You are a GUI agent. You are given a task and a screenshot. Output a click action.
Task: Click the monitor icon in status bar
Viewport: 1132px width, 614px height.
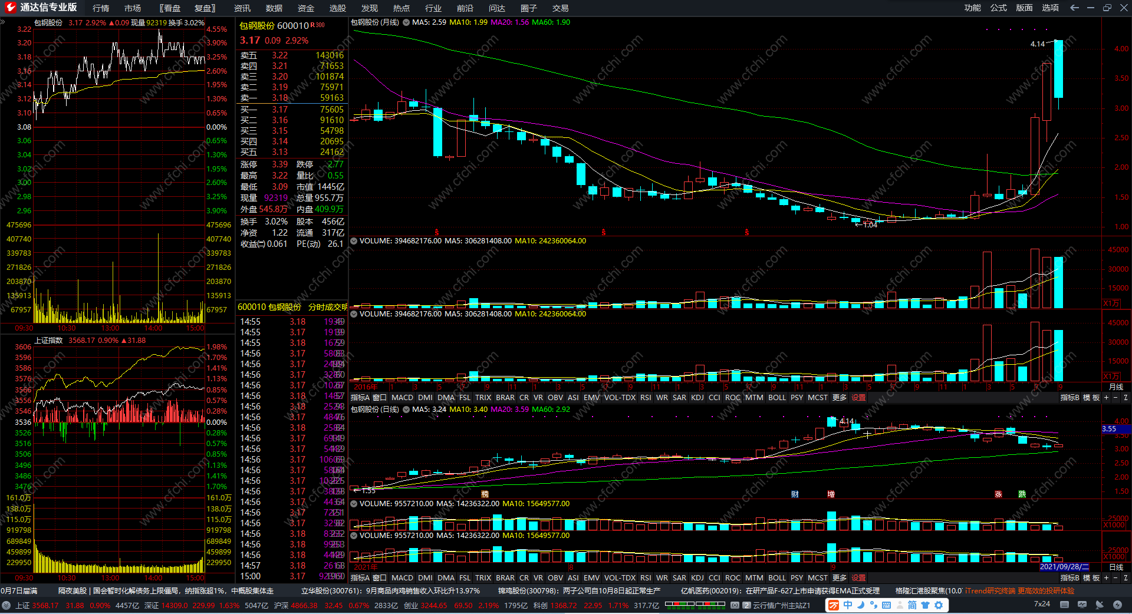(x=1082, y=605)
